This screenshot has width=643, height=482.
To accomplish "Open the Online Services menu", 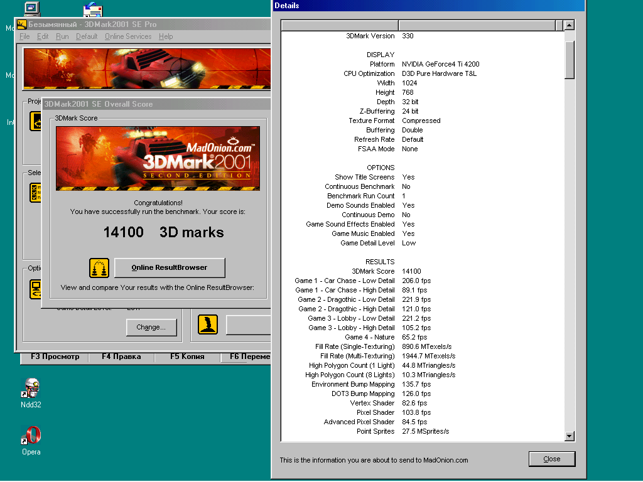I will pos(128,36).
